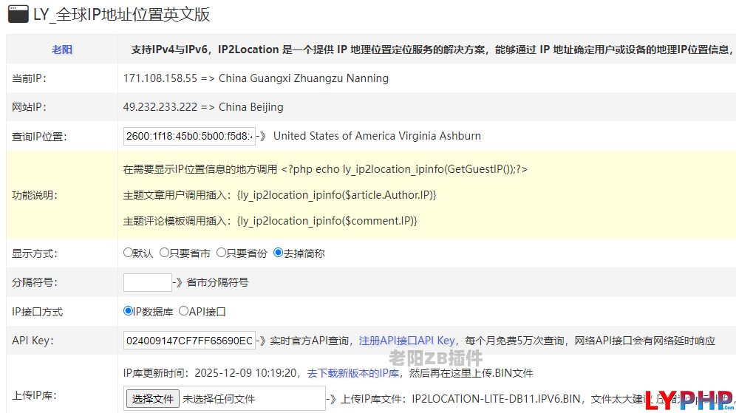Click the 老阳ZB插件 watermark text
Screen dimensions: 736x413
tap(435, 358)
